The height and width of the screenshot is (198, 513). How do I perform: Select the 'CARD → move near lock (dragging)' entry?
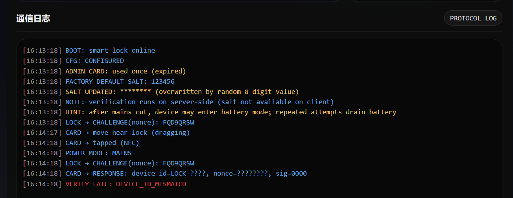[x=127, y=133]
